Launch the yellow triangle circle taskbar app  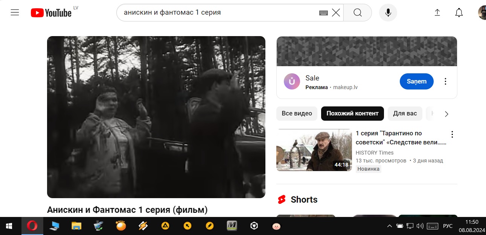pos(165,226)
